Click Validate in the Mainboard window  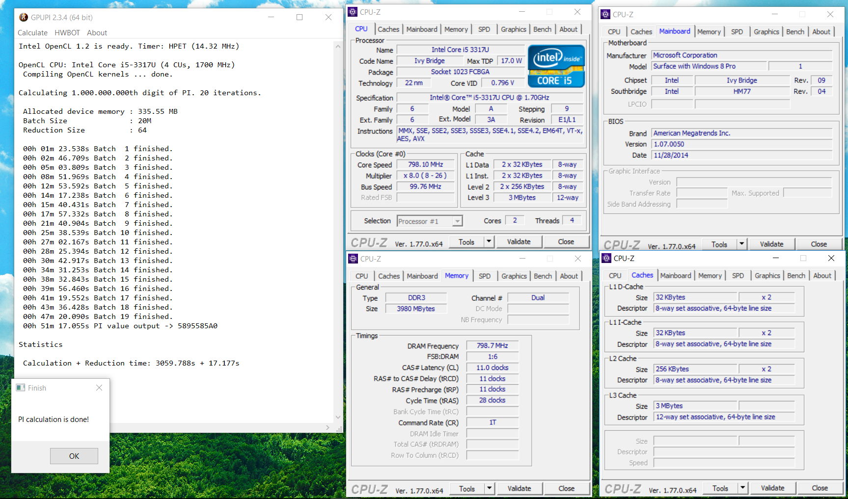[x=771, y=244]
